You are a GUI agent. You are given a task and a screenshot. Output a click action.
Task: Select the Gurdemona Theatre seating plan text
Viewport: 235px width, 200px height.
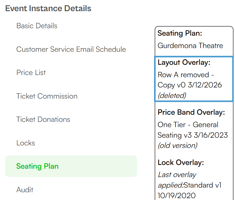point(190,46)
